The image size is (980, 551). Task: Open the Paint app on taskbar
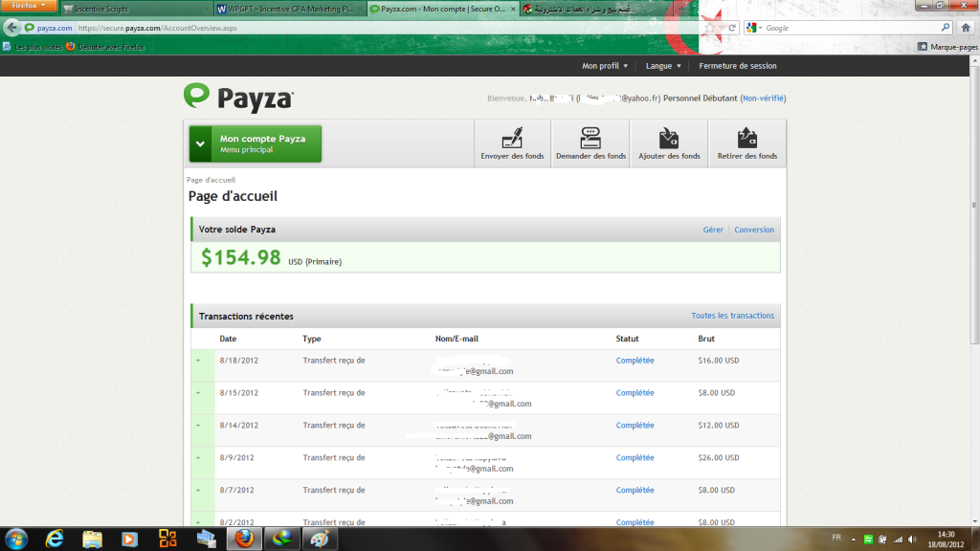320,539
